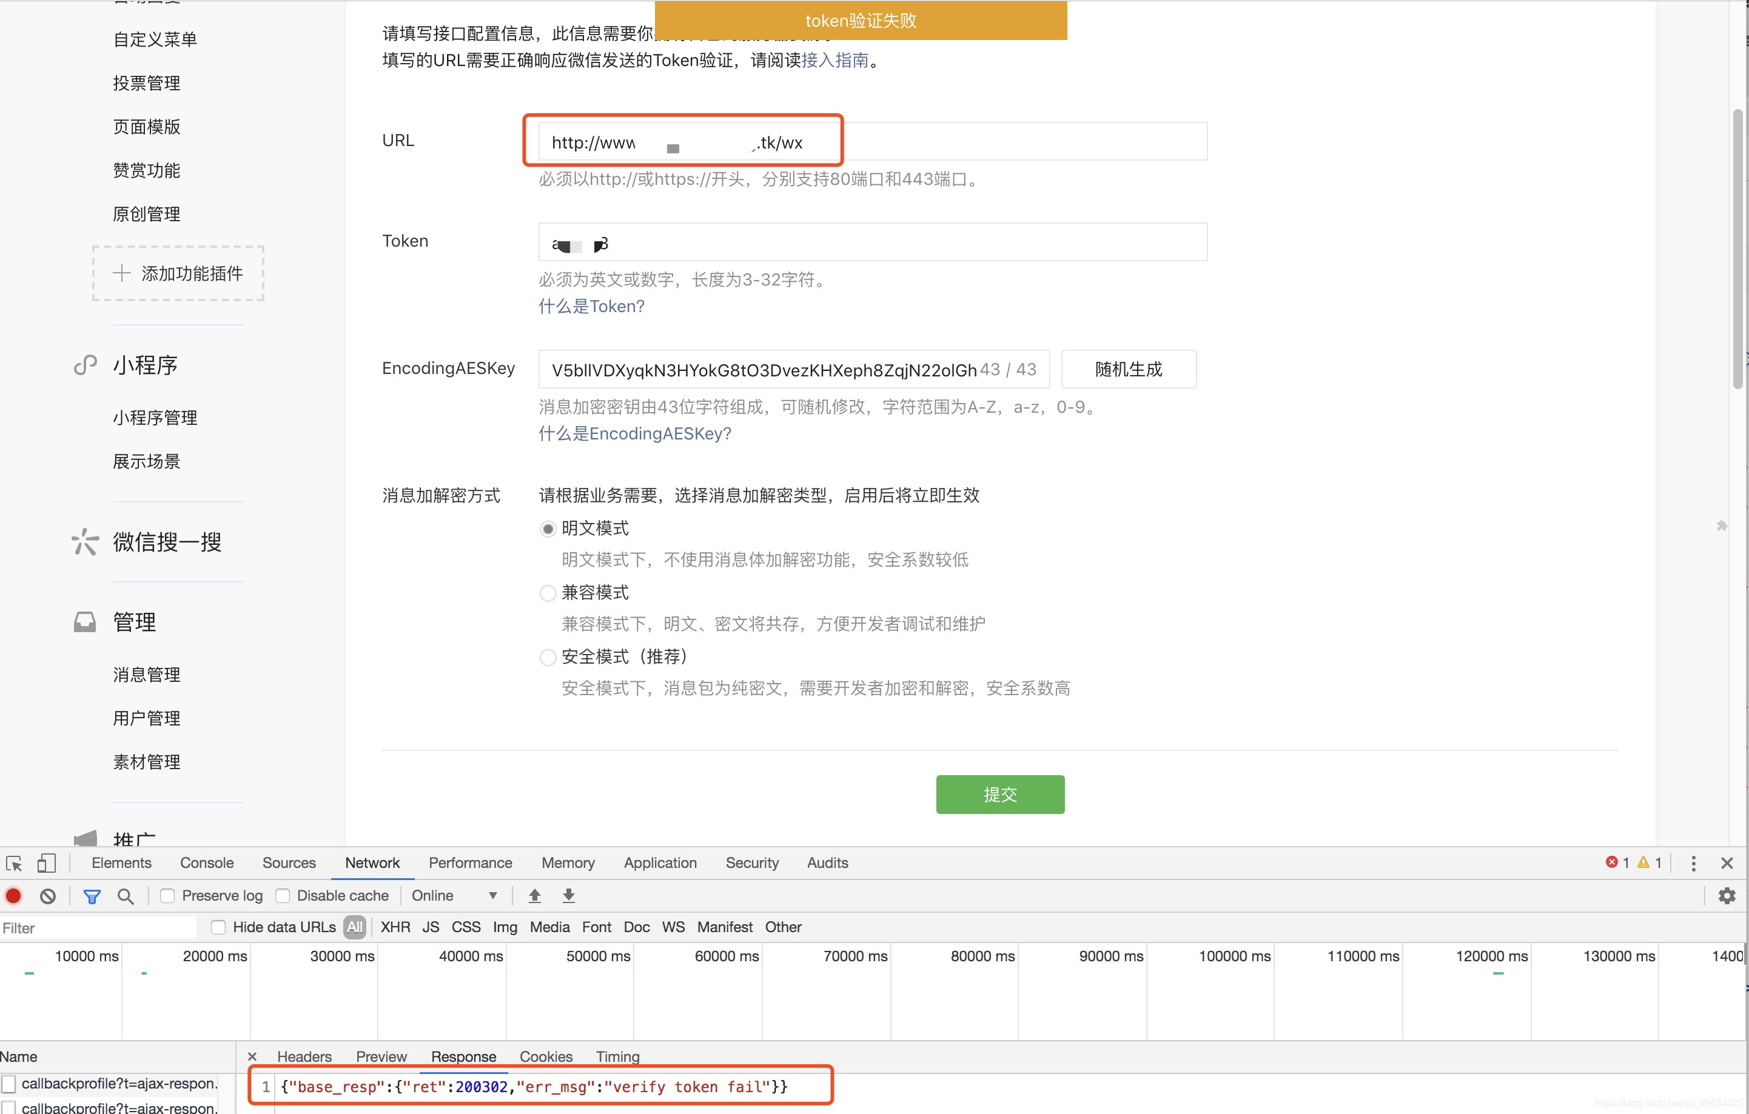Select the 明文模式 radio button

(x=548, y=529)
